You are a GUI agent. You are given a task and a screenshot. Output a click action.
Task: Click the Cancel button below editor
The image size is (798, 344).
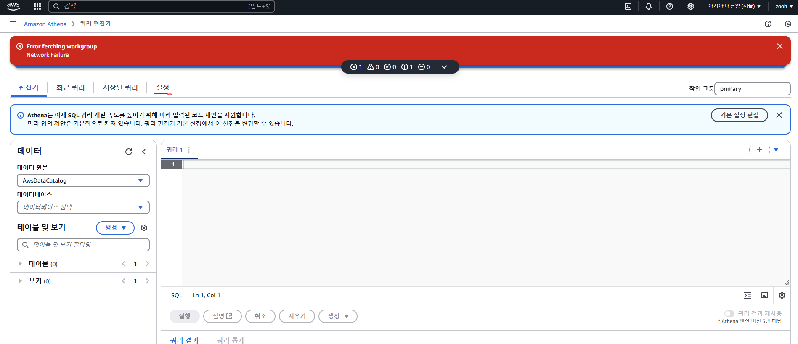[260, 316]
